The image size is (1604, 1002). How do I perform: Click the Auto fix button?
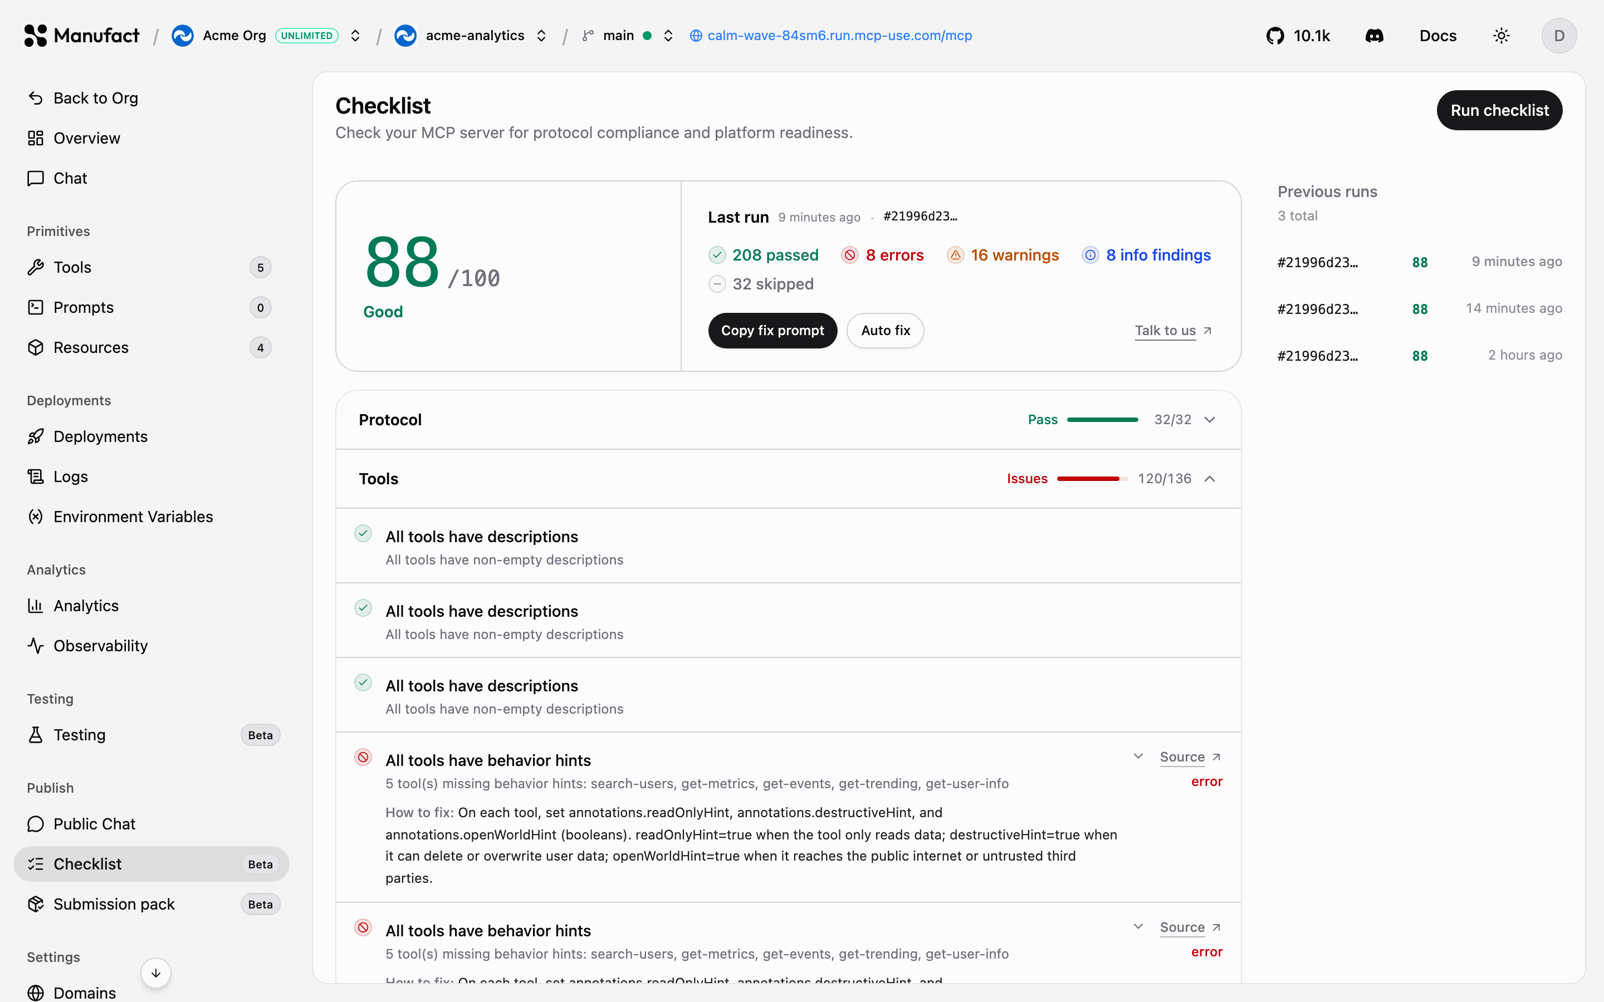click(885, 331)
